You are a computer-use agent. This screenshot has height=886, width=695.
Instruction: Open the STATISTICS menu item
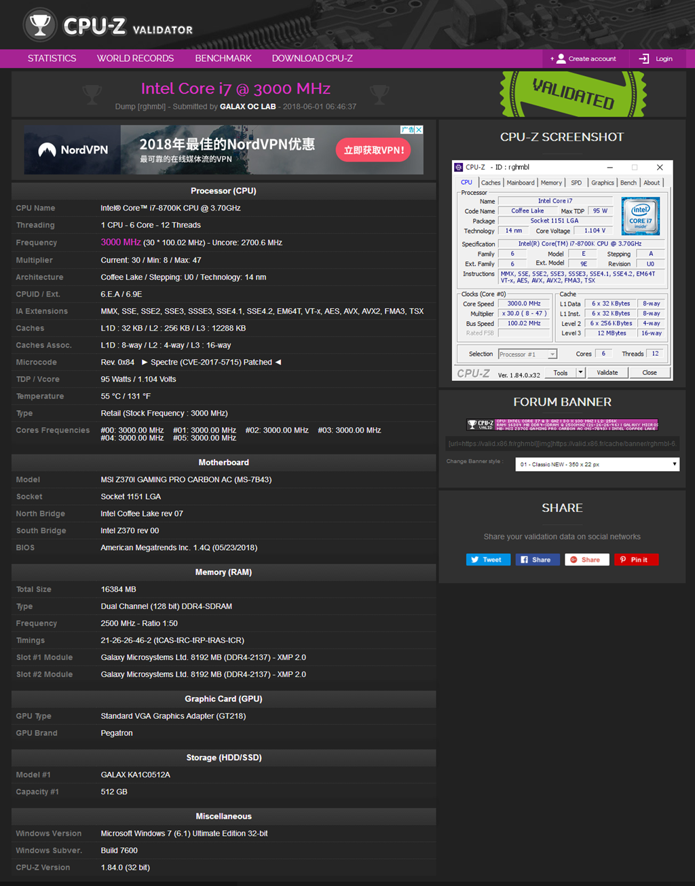tap(52, 58)
